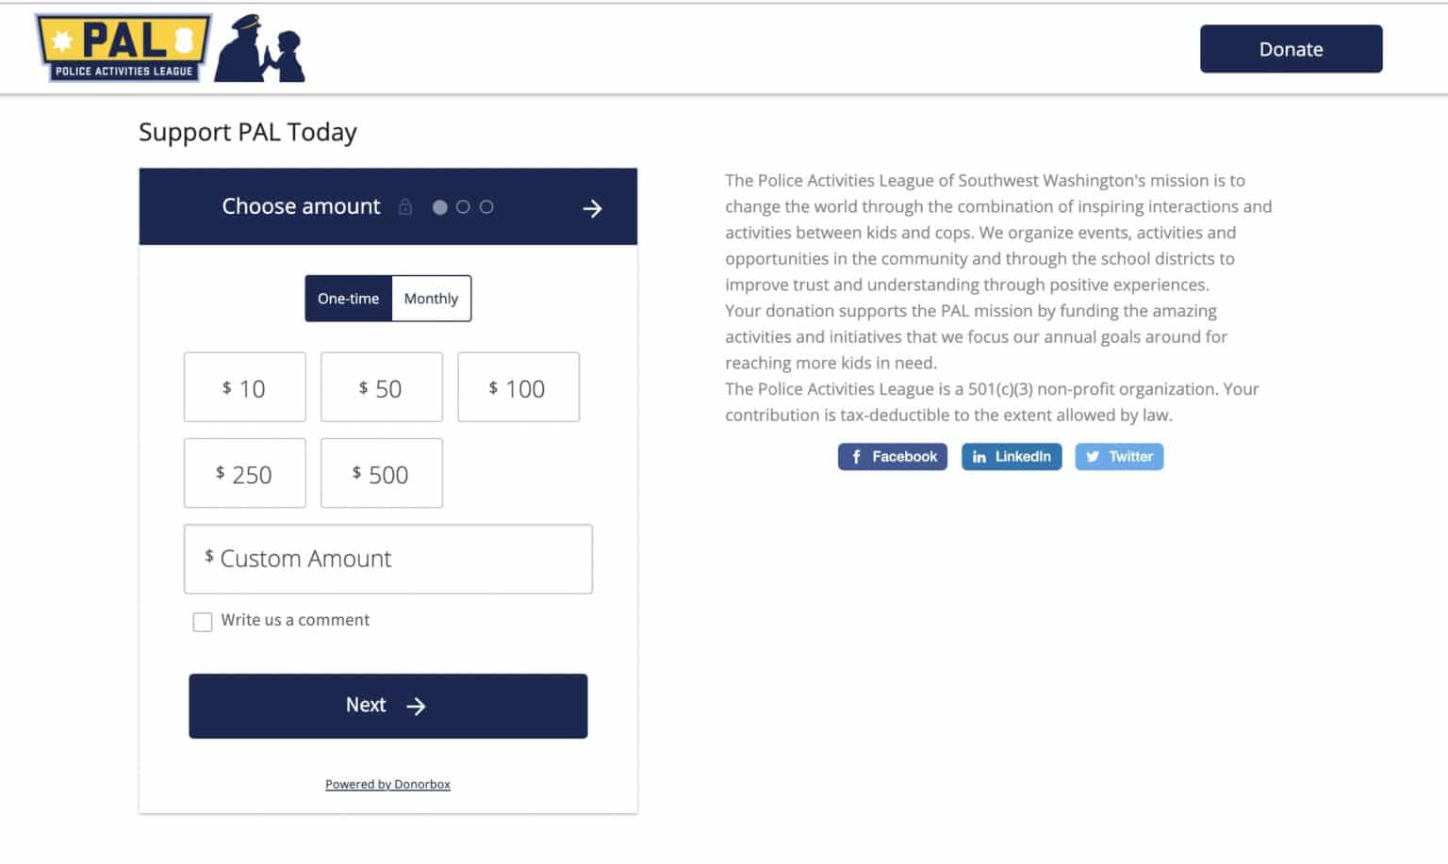This screenshot has width=1448, height=864.
Task: Share on Facebook
Action: click(893, 457)
